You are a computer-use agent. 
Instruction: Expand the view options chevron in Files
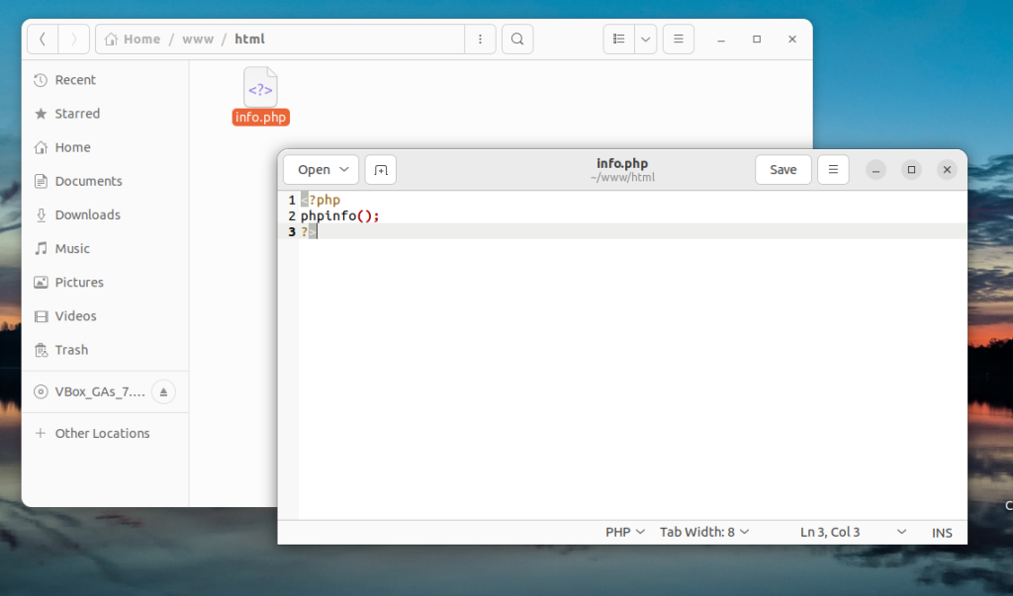point(645,39)
